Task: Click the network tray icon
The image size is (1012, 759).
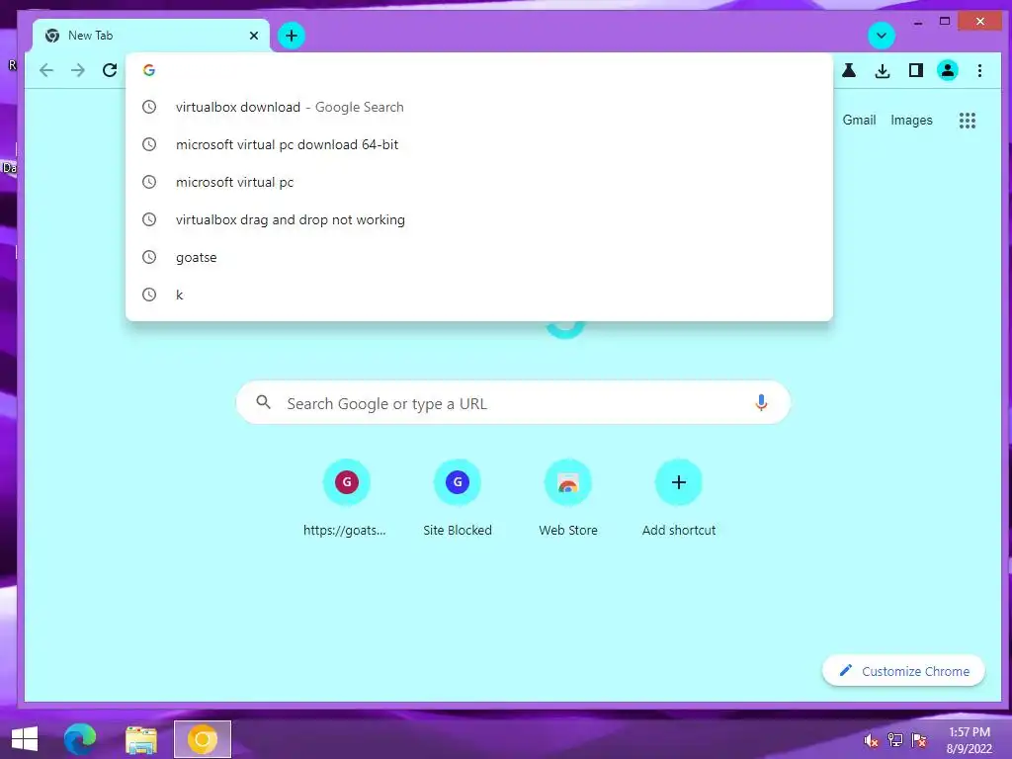Action: point(895,740)
